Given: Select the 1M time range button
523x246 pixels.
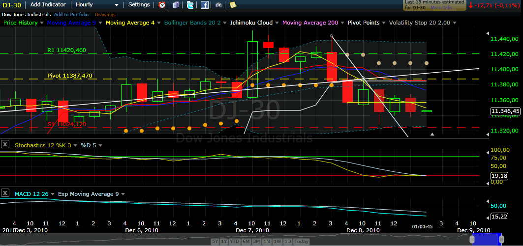Looking at the screenshot, I should pyautogui.click(x=267, y=242).
